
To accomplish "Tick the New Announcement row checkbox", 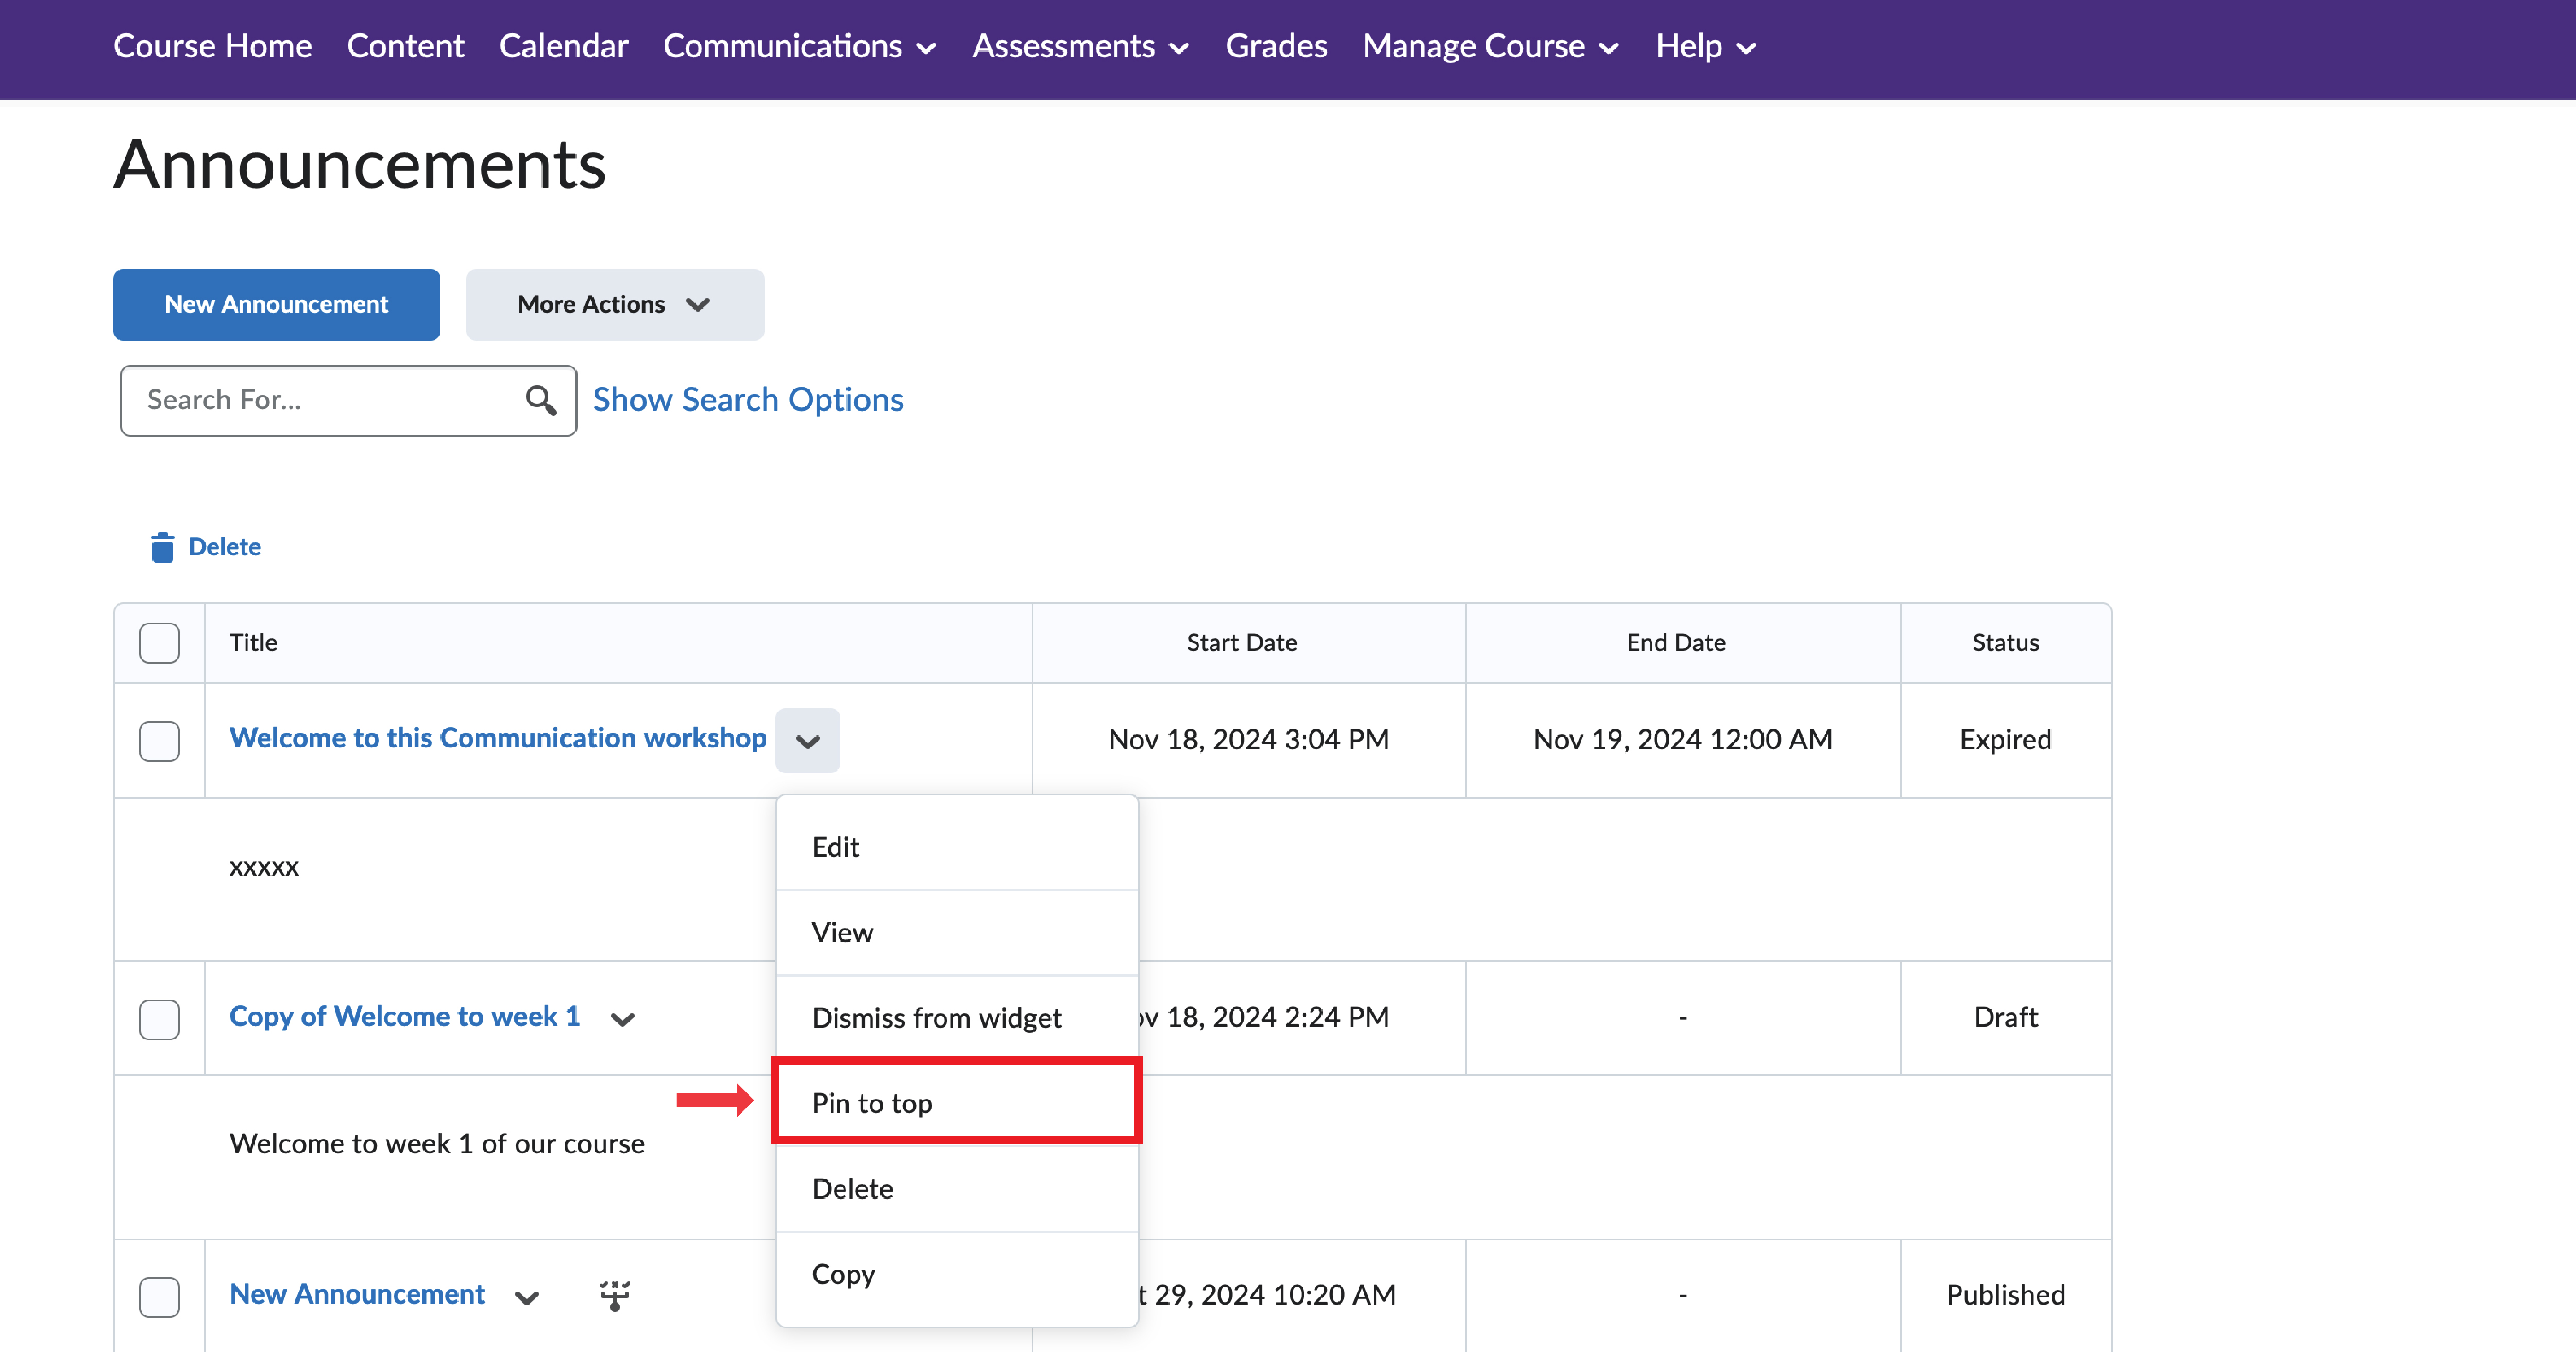I will pos(159,1296).
